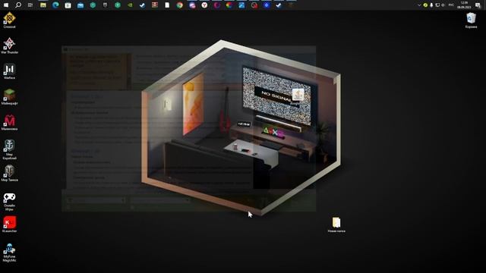Viewport: 486px width, 273px height.
Task: Open the World of Tanks (Мир Танков) shortcut
Action: tap(9, 174)
